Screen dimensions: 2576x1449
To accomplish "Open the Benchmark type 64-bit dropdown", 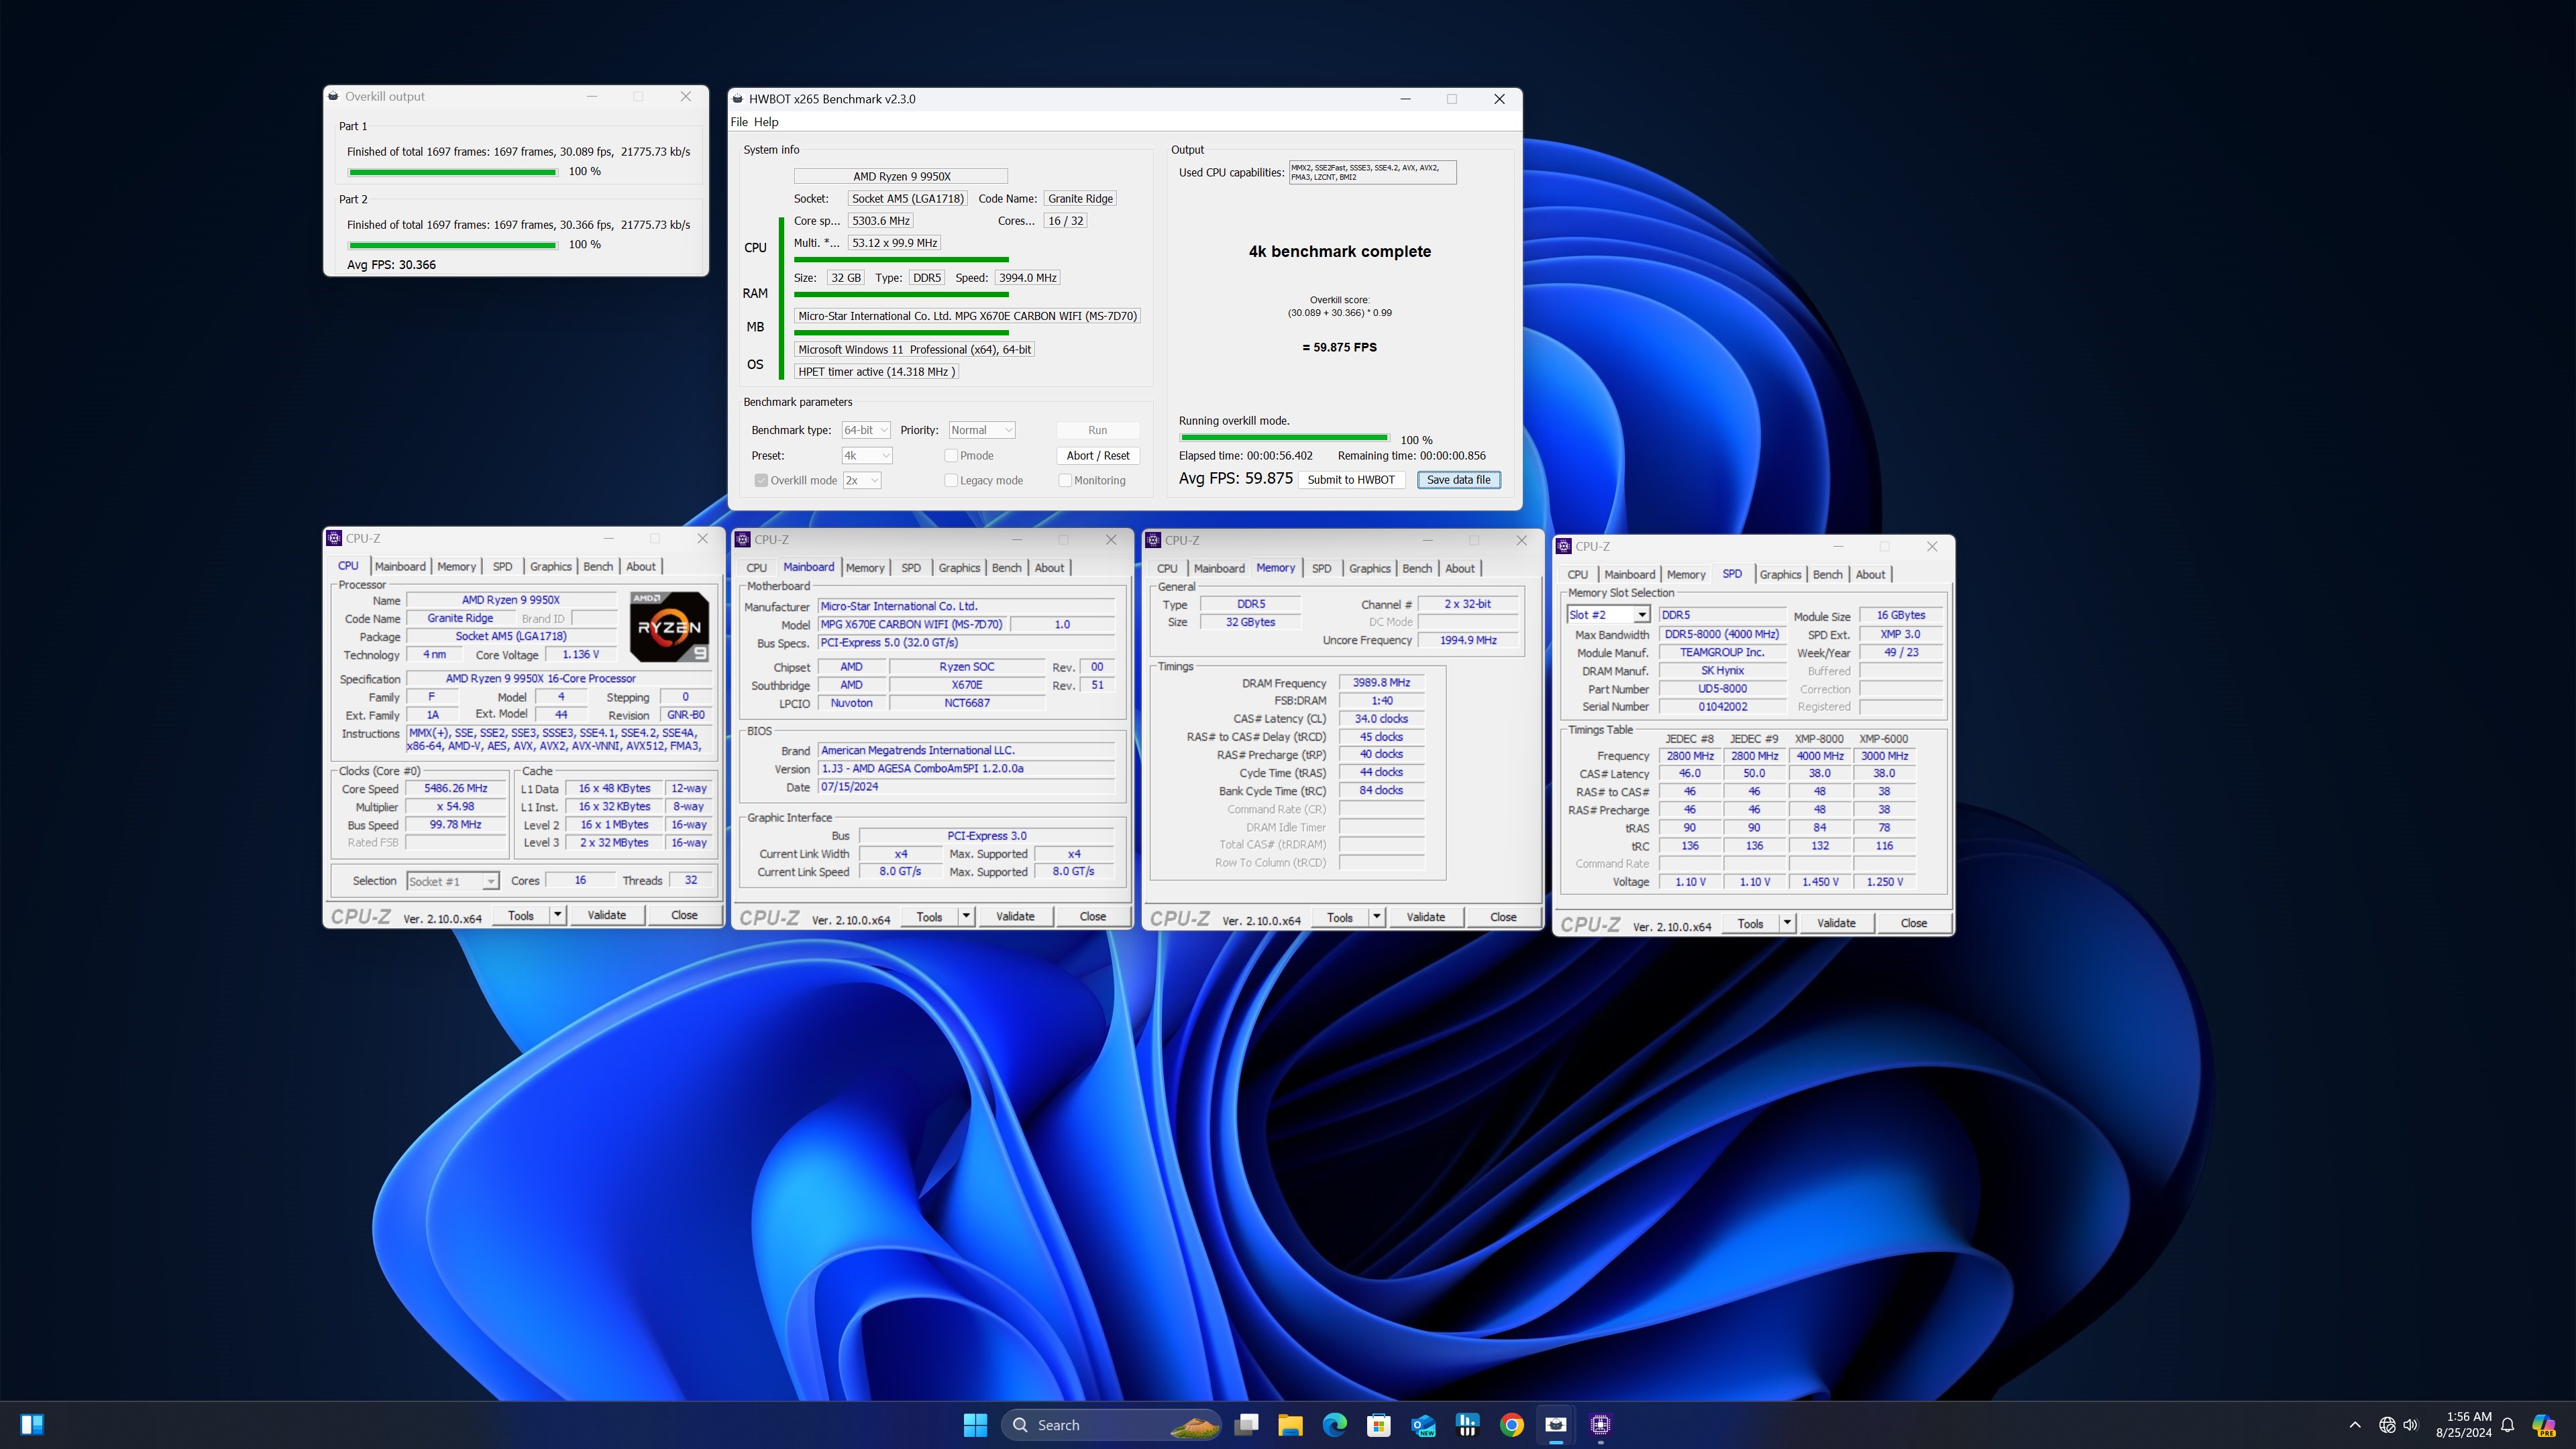I will (x=866, y=430).
